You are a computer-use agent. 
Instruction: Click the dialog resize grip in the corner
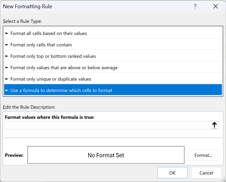(223, 179)
